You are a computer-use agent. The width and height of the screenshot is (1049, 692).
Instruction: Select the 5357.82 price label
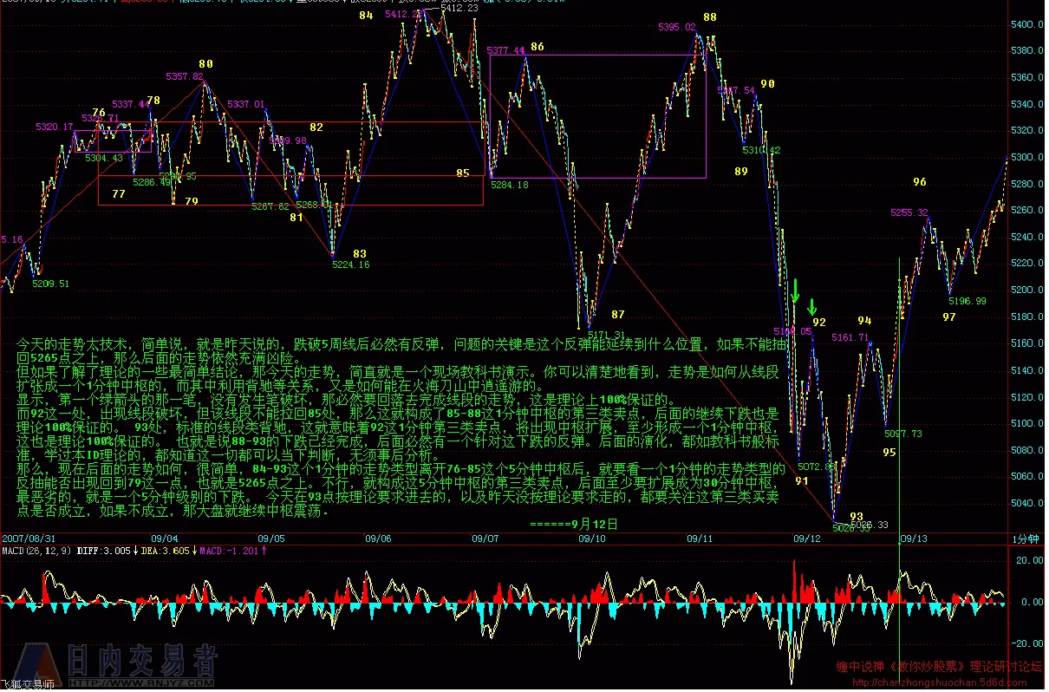point(184,76)
